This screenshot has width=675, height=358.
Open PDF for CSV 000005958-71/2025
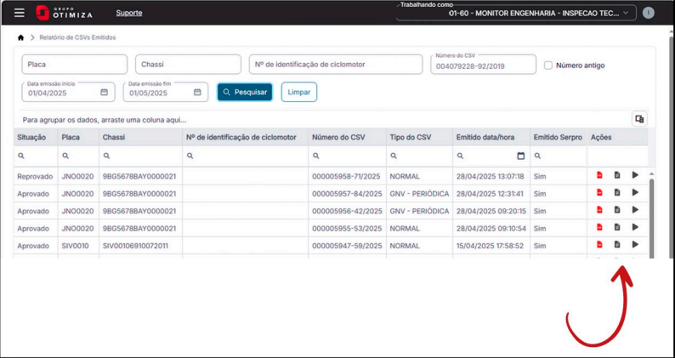click(x=599, y=175)
